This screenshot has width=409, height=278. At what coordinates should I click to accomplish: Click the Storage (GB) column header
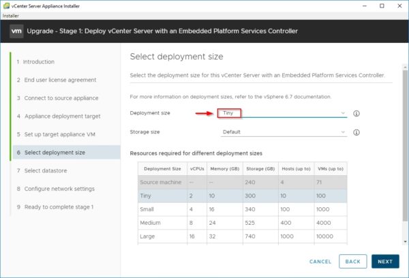pyautogui.click(x=260, y=169)
